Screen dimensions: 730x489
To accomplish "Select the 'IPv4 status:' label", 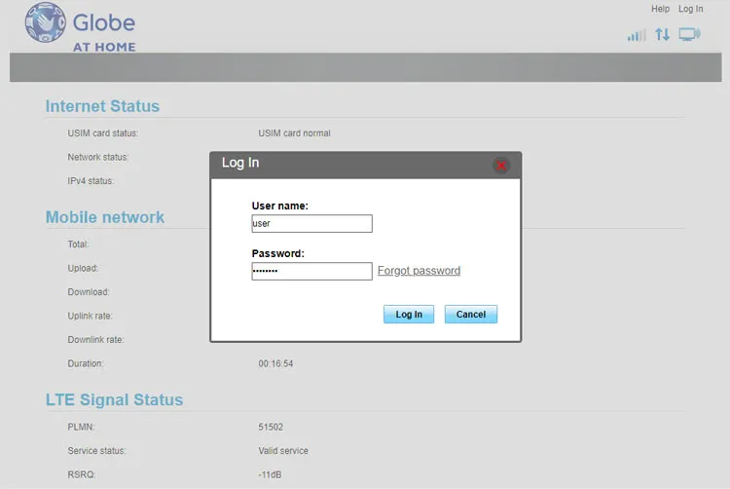I will coord(91,181).
